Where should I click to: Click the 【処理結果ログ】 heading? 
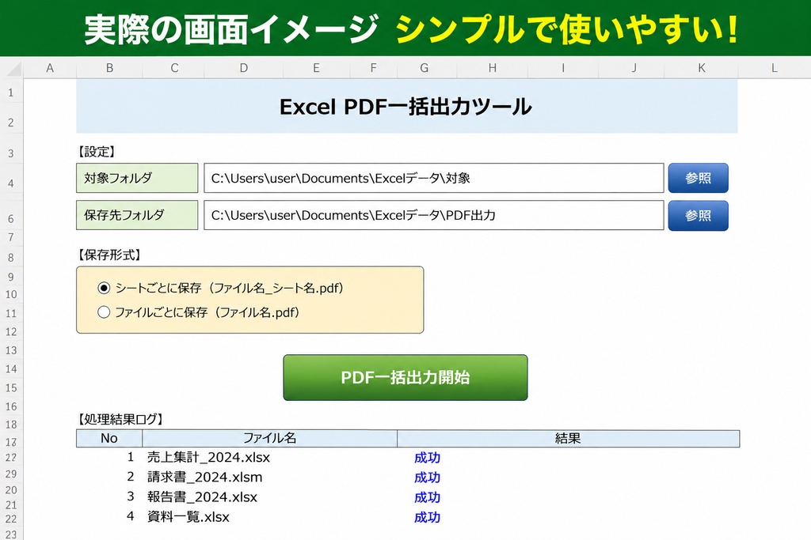[120, 419]
